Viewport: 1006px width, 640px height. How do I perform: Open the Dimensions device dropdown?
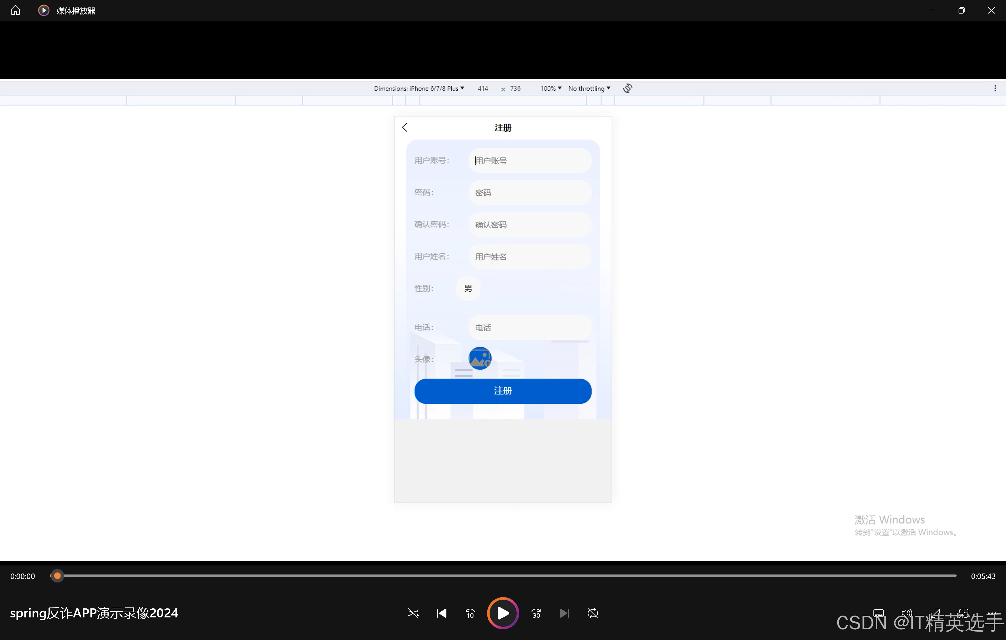coord(419,88)
